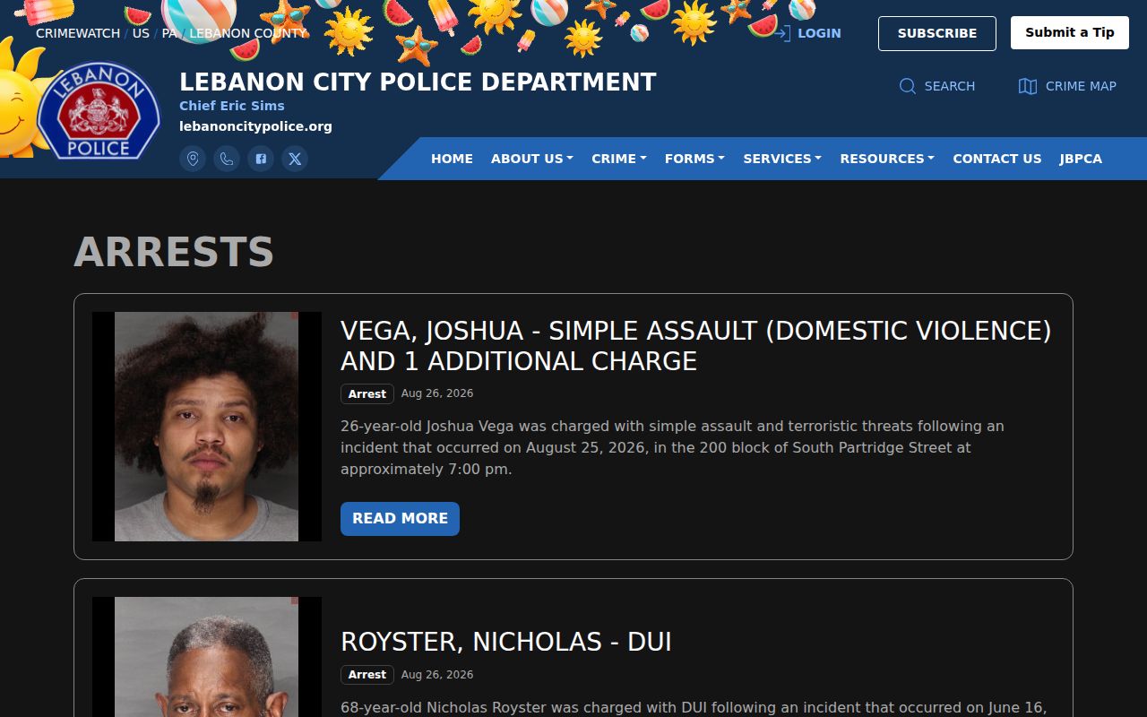Click the Lebanon County breadcrumb link

248,33
